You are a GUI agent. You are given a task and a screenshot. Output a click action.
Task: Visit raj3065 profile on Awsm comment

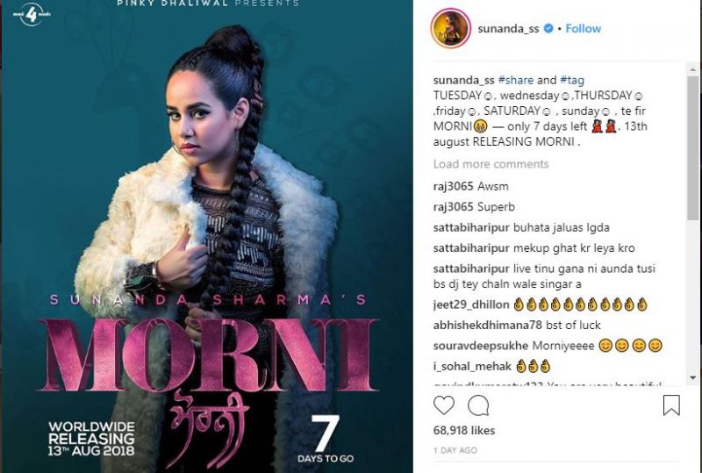(x=453, y=186)
